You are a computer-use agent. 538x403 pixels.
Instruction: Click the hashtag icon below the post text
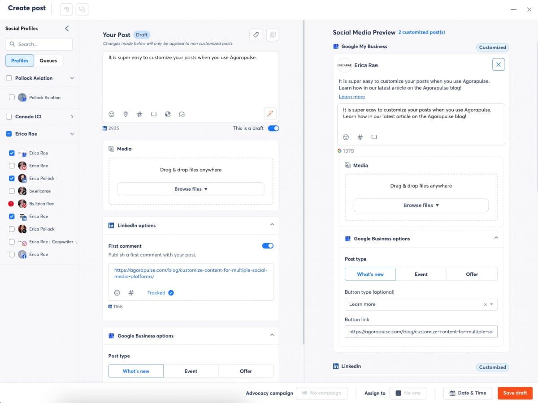(x=139, y=114)
